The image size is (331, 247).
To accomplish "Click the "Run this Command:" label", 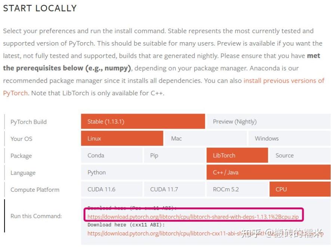I will (36, 216).
